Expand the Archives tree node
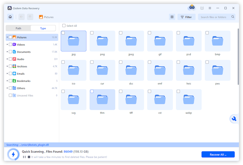Viewport: 243px width, 165px height. click(7, 66)
